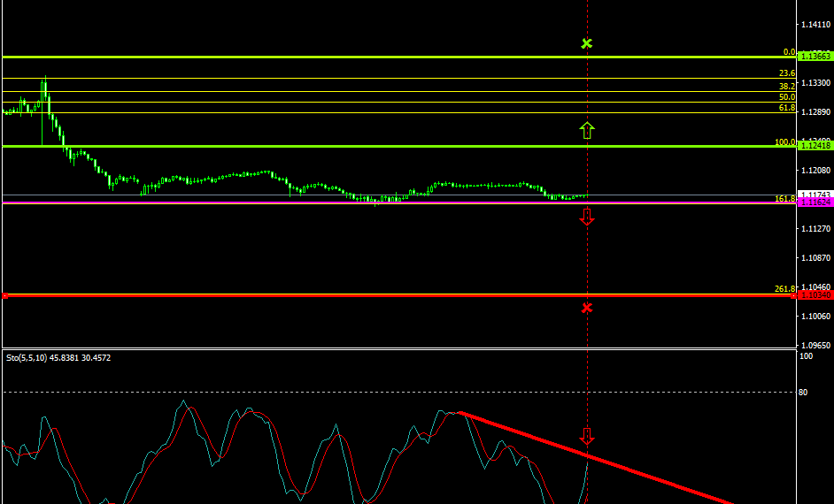Select the green up arrow signal
This screenshot has height=504, width=834.
coord(586,131)
